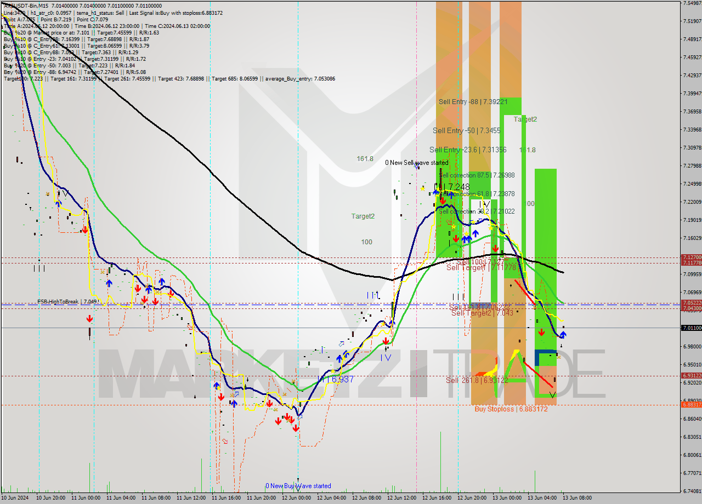This screenshot has width=702, height=504.
Task: Click the '12 Jun 08:00' time axis label
Action: click(367, 499)
